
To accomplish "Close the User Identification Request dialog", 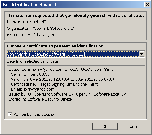I will (x=147, y=5).
